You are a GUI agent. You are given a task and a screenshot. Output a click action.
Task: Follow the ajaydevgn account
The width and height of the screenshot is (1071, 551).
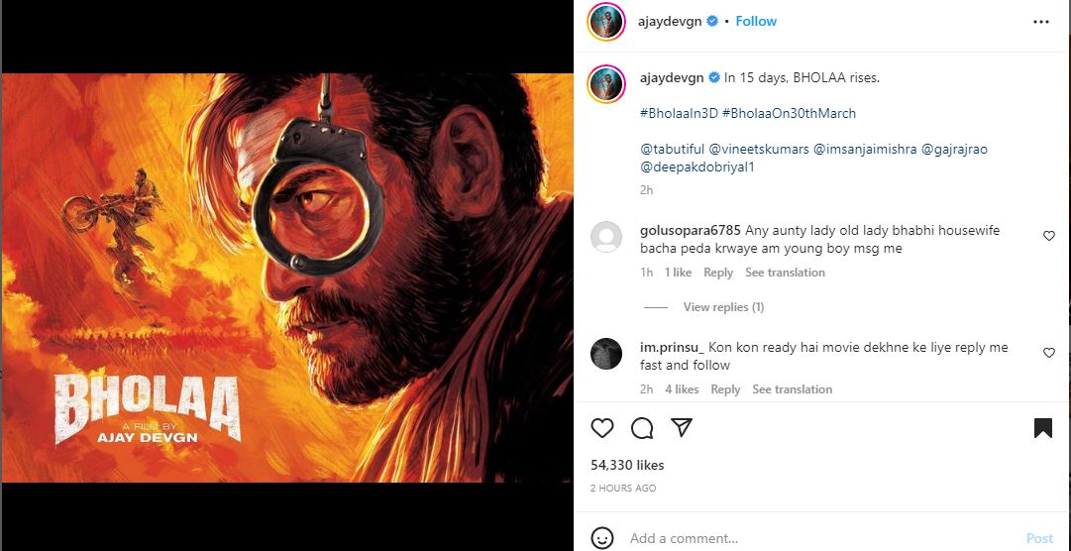coord(756,21)
